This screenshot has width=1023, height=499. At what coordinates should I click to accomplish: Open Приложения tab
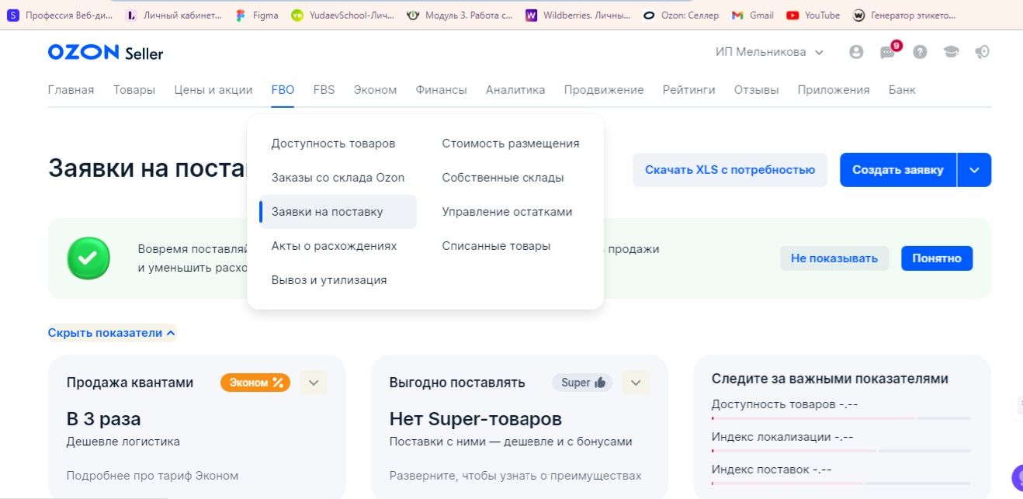(x=834, y=90)
